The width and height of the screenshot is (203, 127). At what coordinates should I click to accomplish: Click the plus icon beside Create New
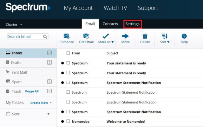pos(51,103)
